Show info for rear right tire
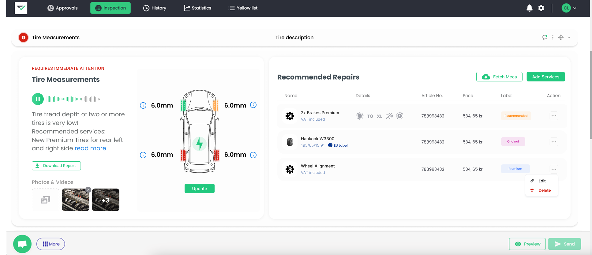This screenshot has height=255, width=592. [x=253, y=155]
